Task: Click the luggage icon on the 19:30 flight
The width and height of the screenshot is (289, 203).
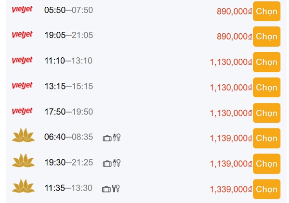Action: click(x=107, y=164)
